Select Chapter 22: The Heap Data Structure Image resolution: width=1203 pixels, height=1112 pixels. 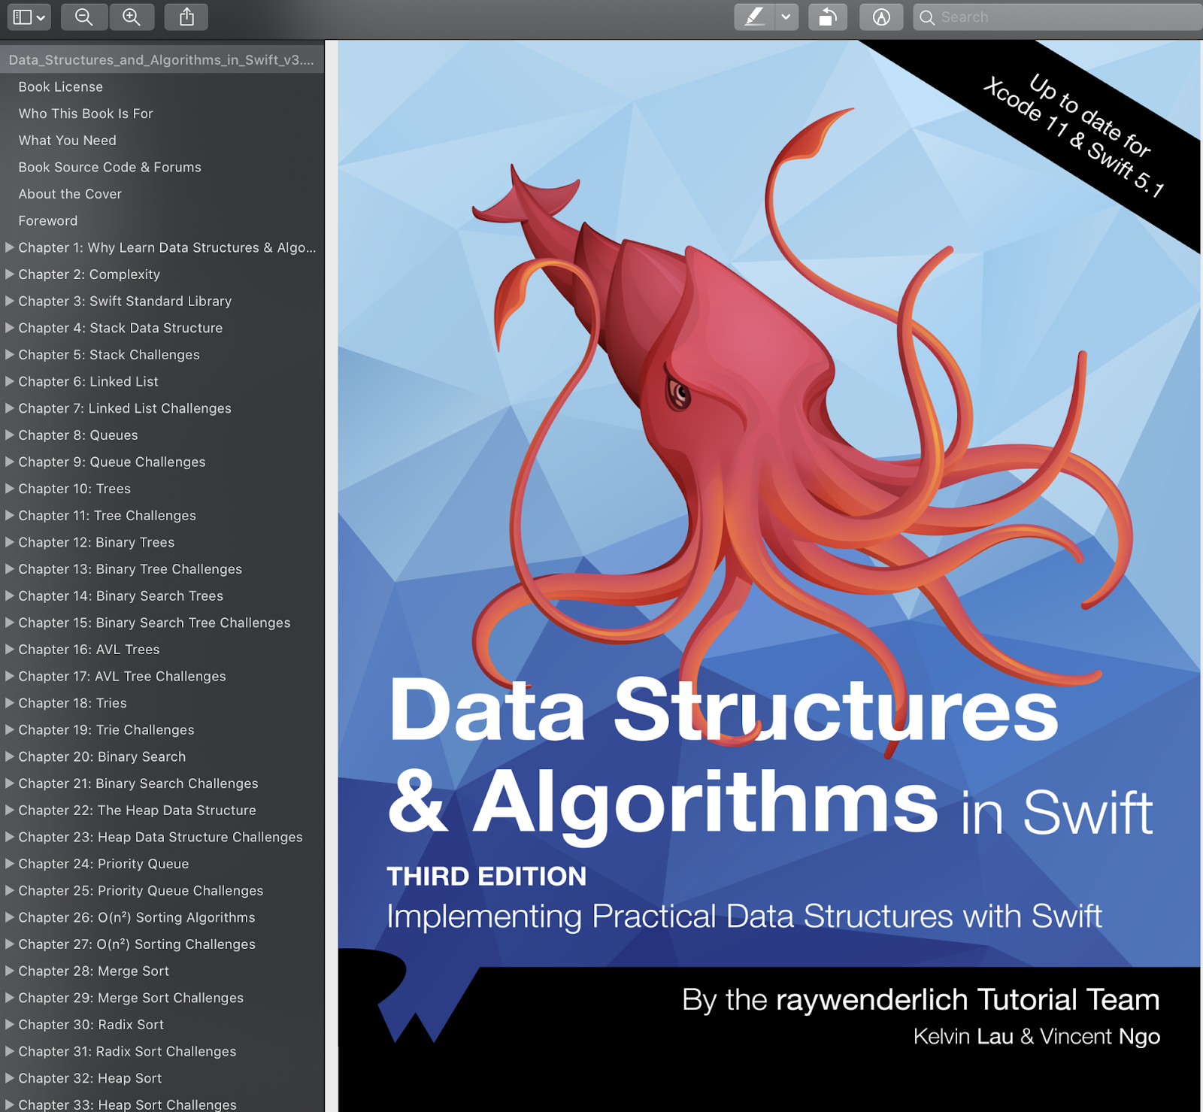(138, 811)
